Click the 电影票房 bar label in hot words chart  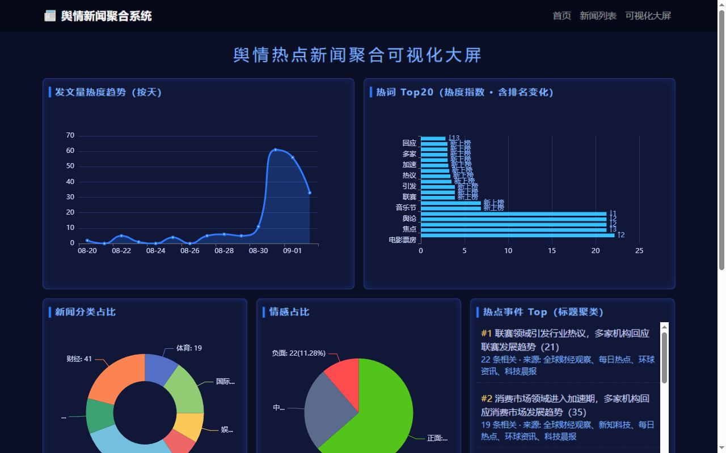[x=402, y=240]
